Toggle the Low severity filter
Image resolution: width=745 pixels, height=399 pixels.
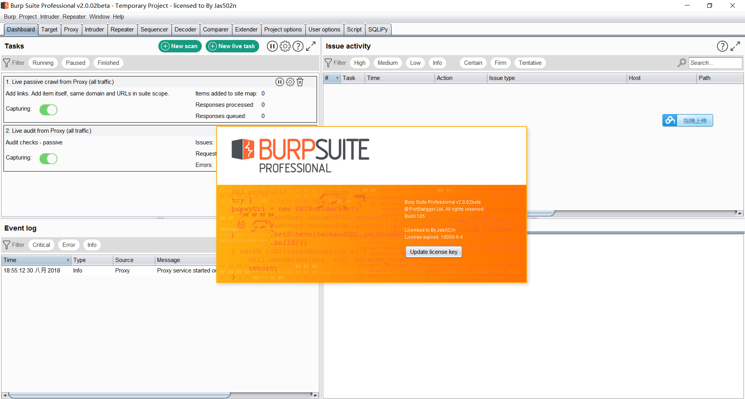tap(415, 63)
